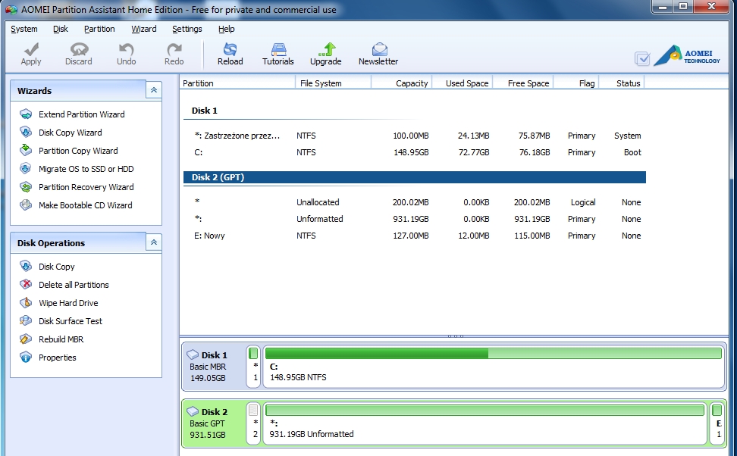The height and width of the screenshot is (456, 737).
Task: Click the Undo arrow icon
Action: coord(126,49)
